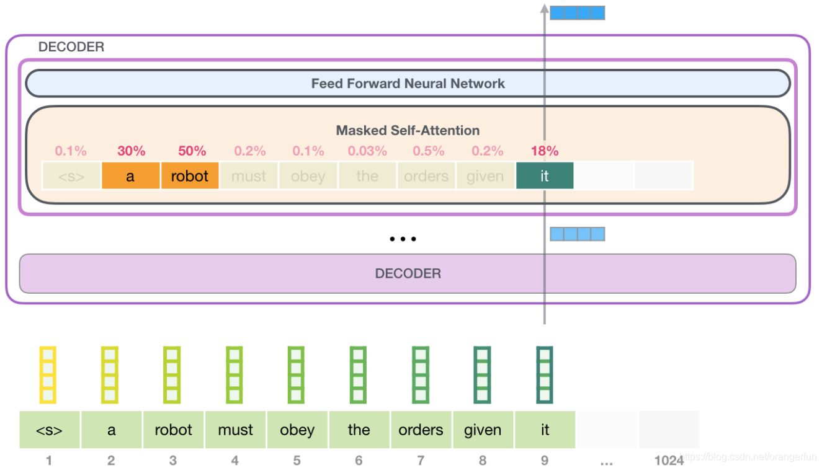822x468 pixels.
Task: Click position number 6
Action: (x=359, y=460)
